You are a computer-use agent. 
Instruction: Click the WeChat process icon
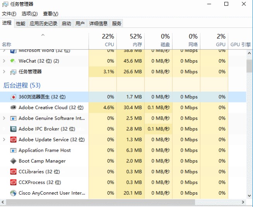(x=13, y=61)
